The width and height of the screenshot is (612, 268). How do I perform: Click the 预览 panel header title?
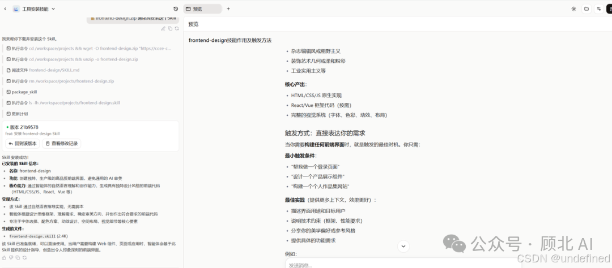click(x=193, y=24)
